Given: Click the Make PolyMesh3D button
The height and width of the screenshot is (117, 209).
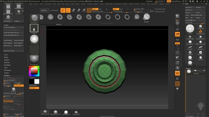Looking at the screenshot, I should pos(198,15).
